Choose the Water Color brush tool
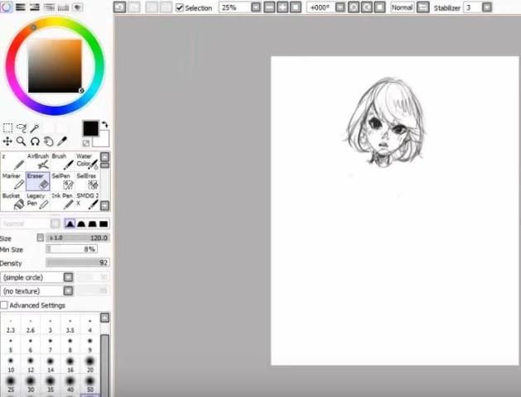 point(88,161)
